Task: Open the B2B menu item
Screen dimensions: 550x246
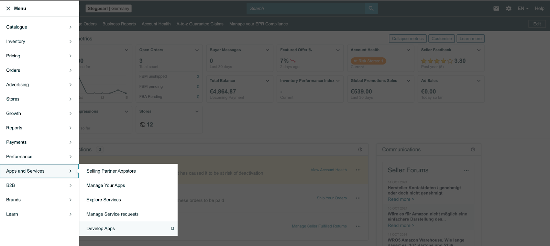Action: click(x=40, y=185)
